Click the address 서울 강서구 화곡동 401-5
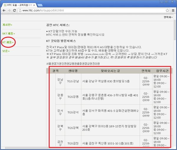Screen dimensions: 177x150 tap(110, 112)
